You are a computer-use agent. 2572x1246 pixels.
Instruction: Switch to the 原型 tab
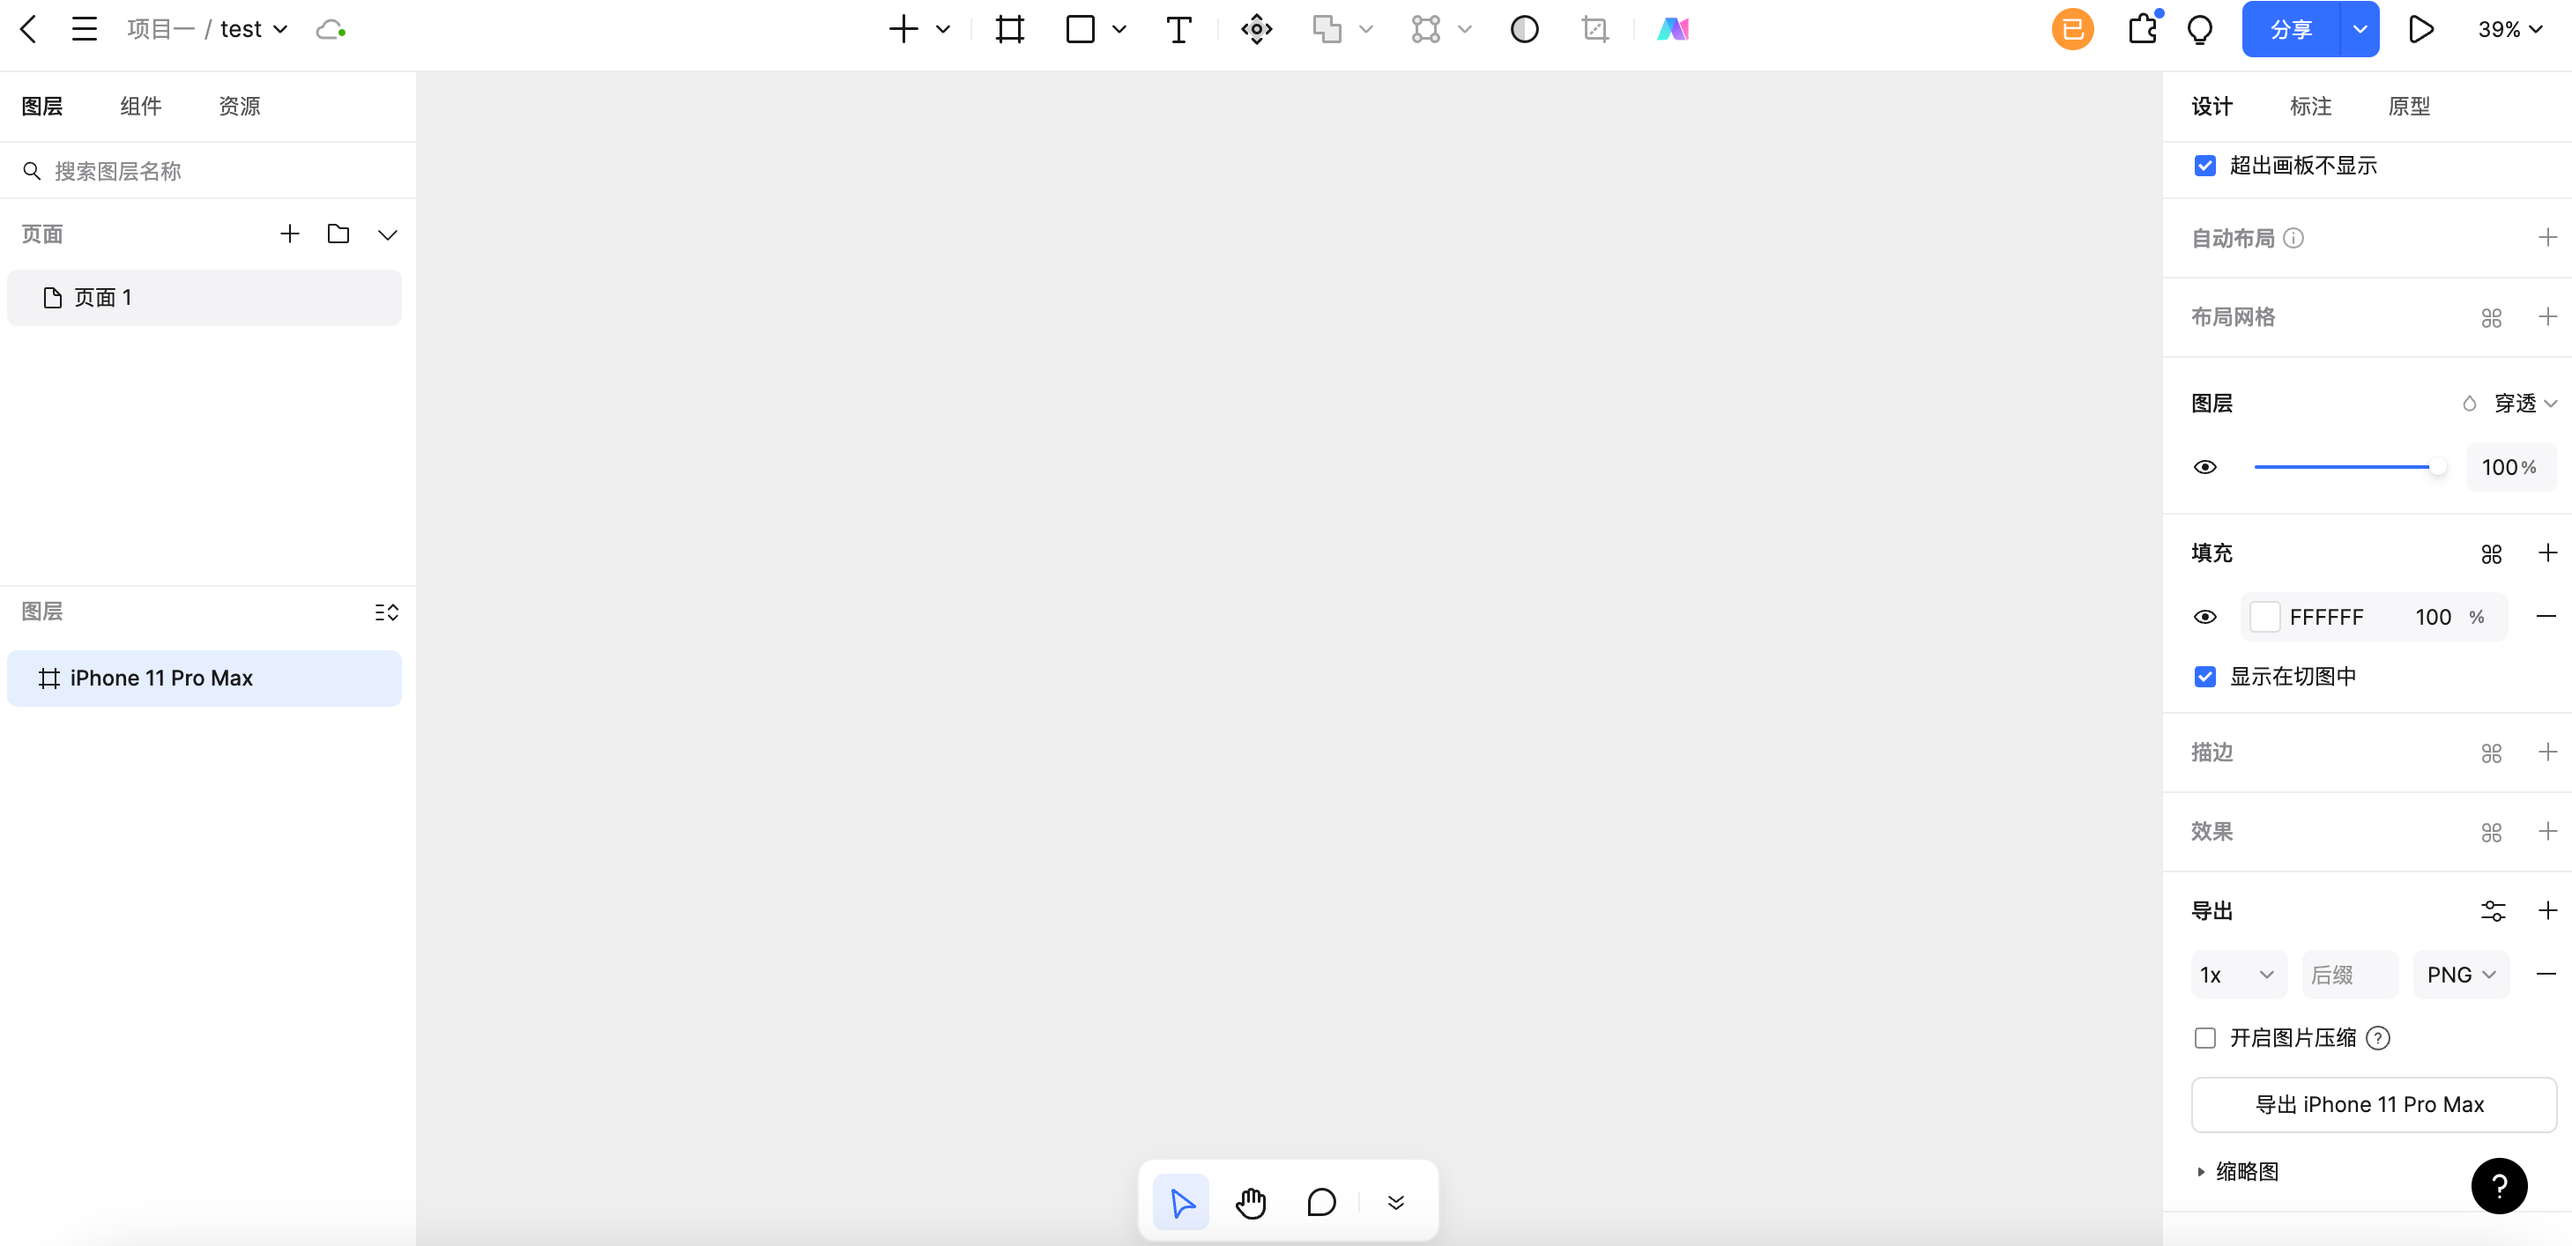pos(2408,106)
